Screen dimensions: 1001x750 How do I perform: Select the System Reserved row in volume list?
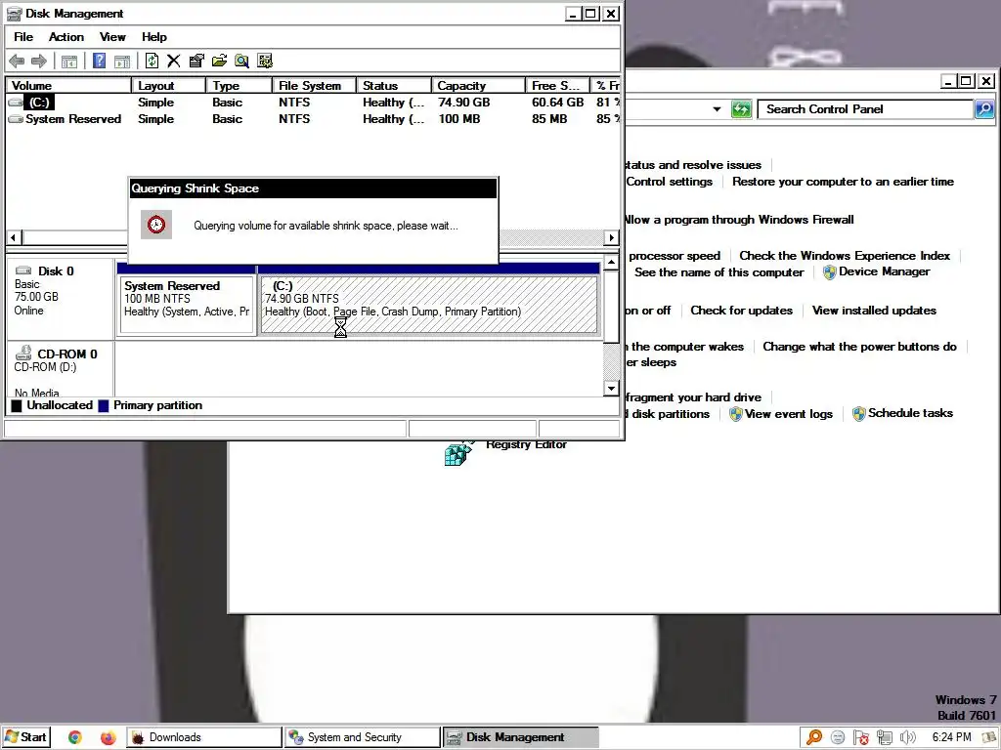[313, 118]
